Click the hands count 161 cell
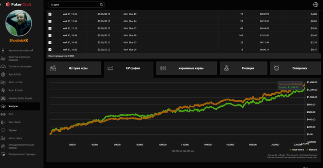 (x=241, y=35)
